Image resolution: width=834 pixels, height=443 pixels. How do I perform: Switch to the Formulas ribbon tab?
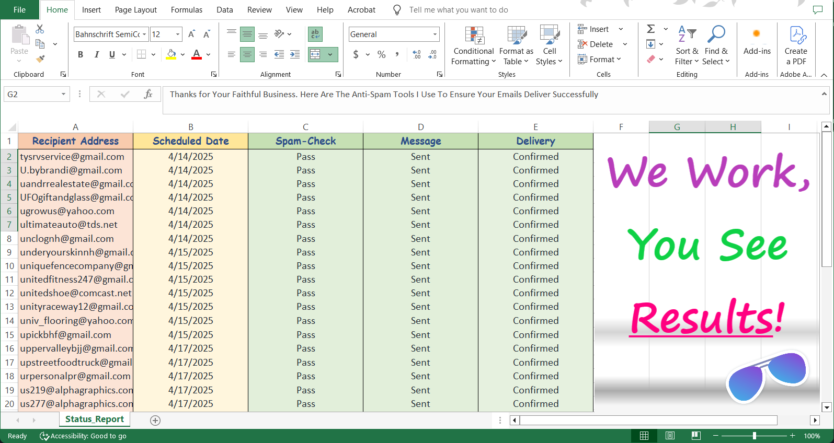point(186,10)
